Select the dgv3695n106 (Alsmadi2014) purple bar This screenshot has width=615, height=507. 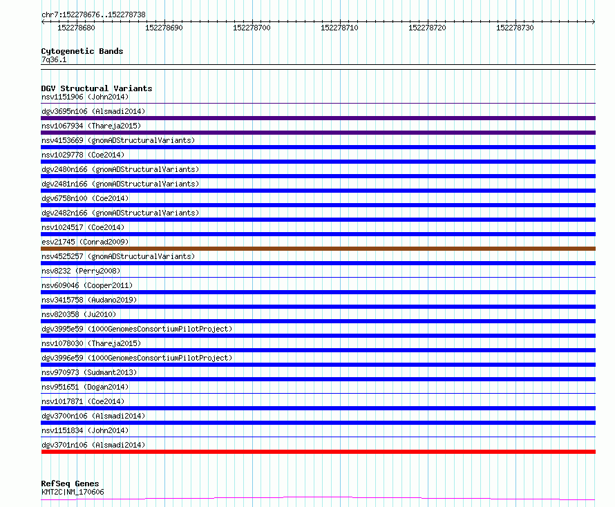[x=318, y=118]
